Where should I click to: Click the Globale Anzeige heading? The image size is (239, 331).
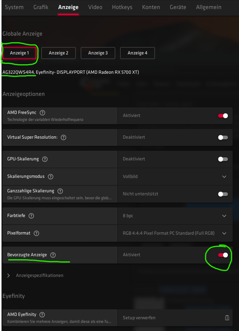(22, 34)
